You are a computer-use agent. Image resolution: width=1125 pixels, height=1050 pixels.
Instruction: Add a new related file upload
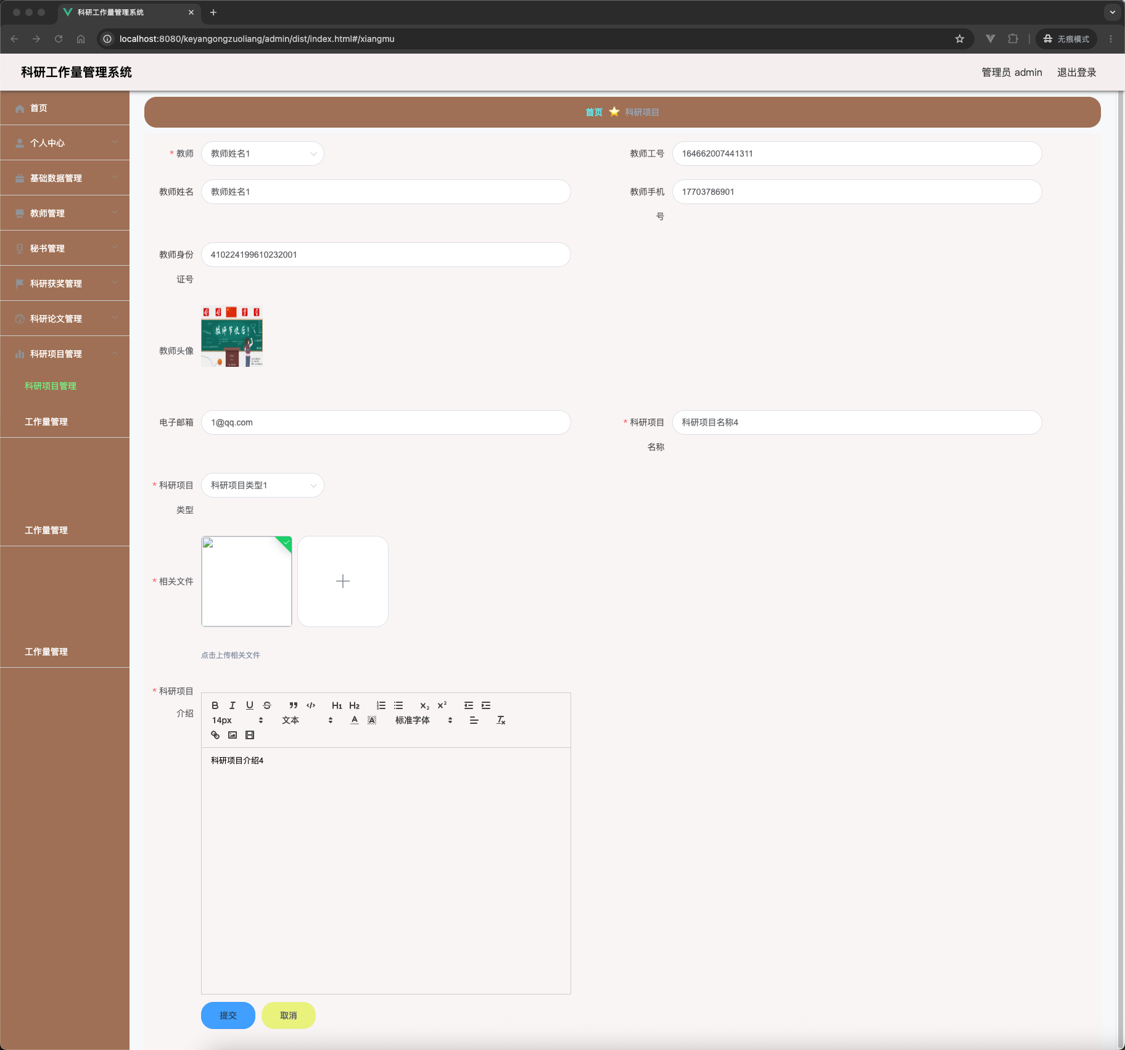tap(343, 581)
